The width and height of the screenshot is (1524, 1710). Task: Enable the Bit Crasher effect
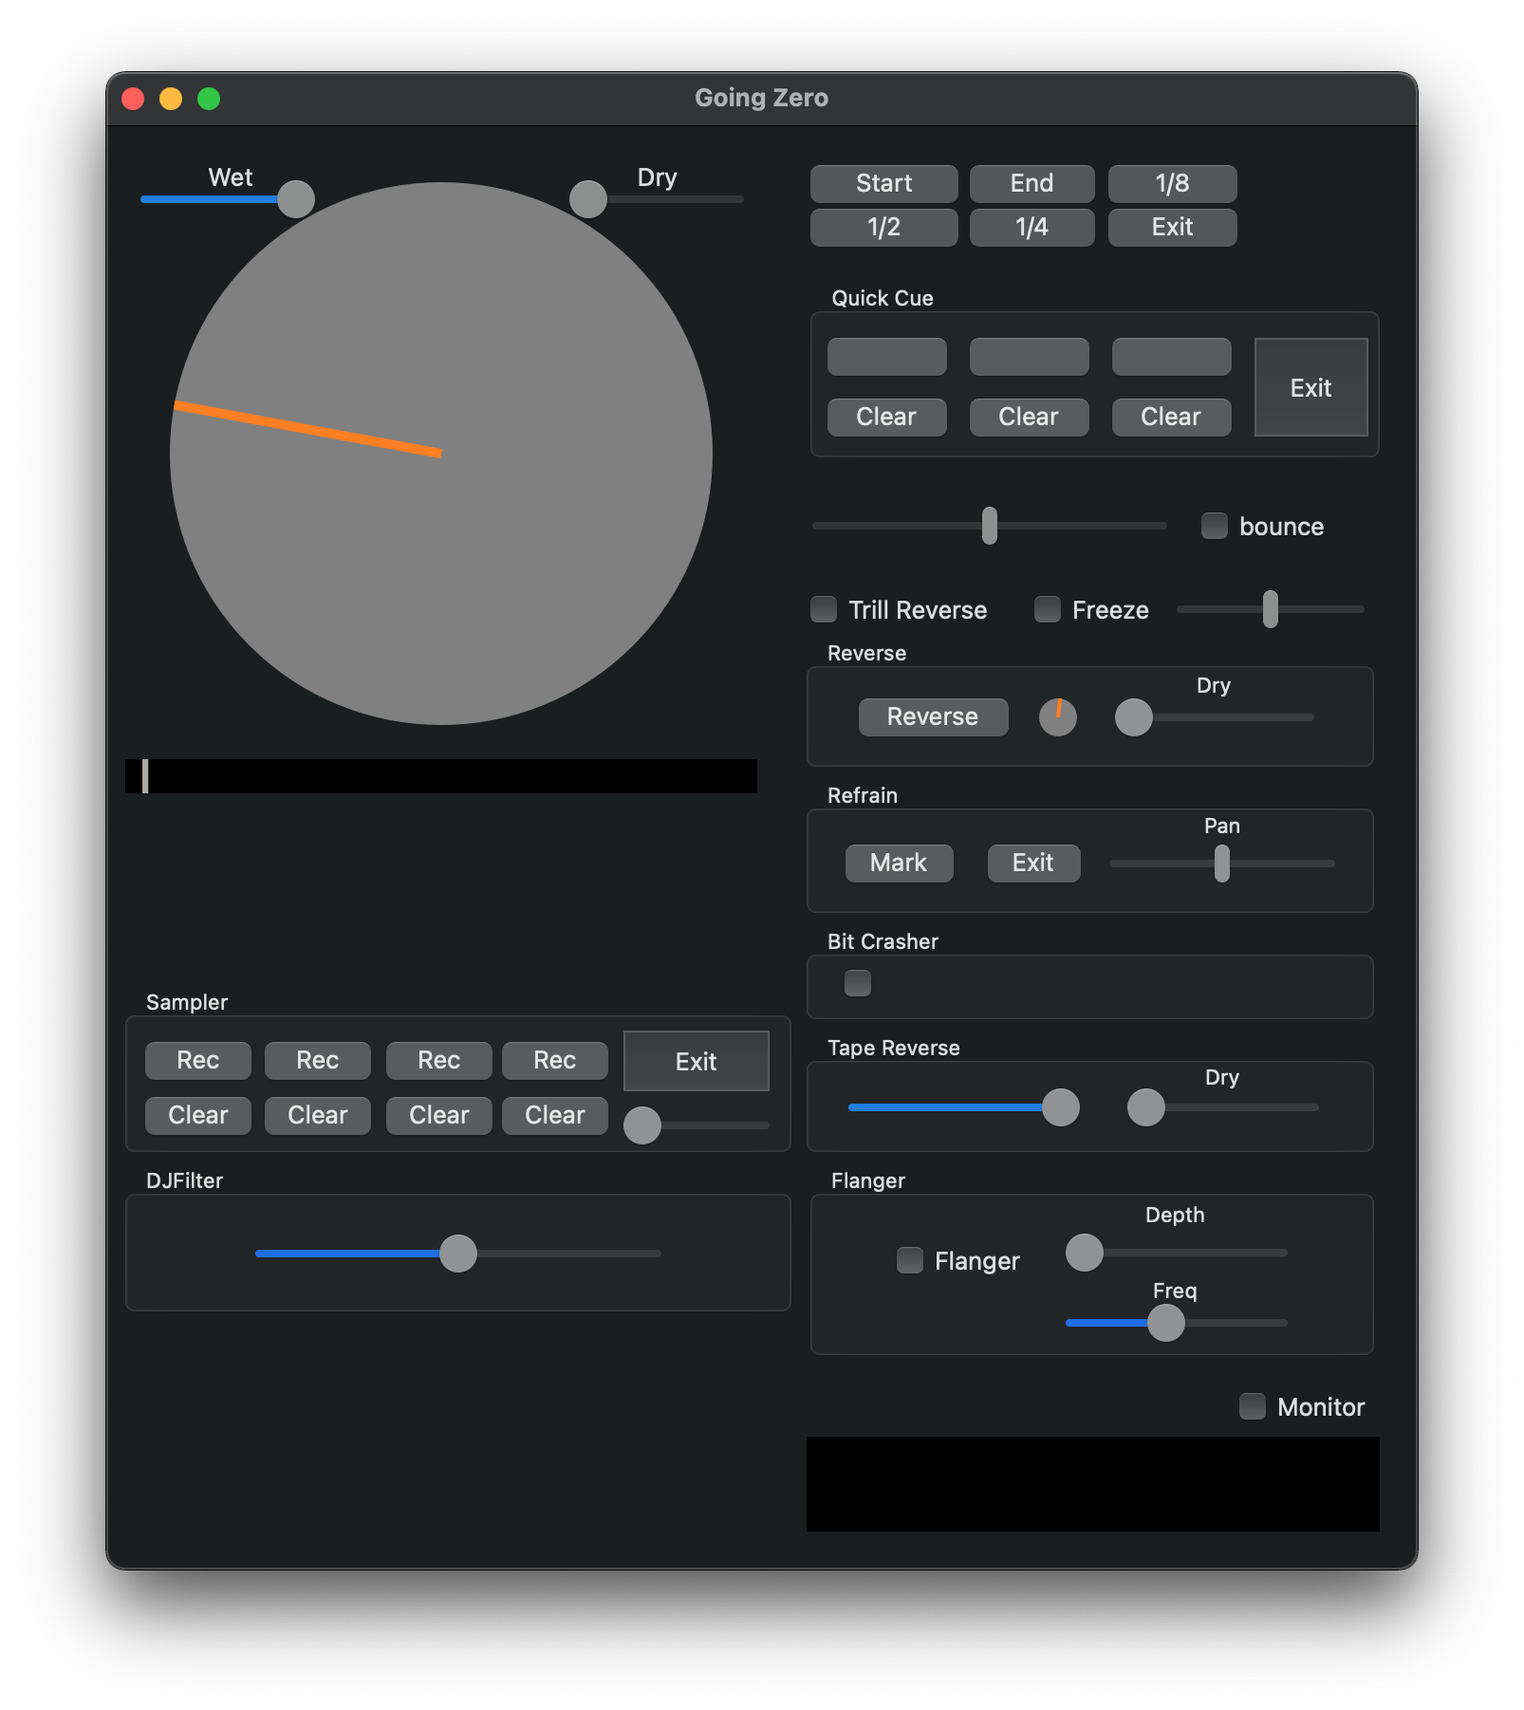tap(856, 984)
